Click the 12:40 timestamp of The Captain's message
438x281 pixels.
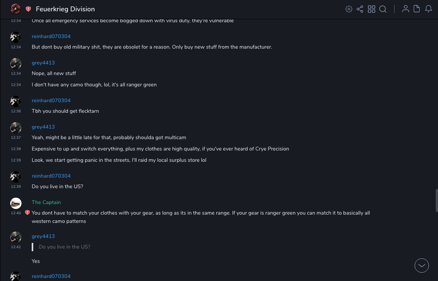[16, 213]
